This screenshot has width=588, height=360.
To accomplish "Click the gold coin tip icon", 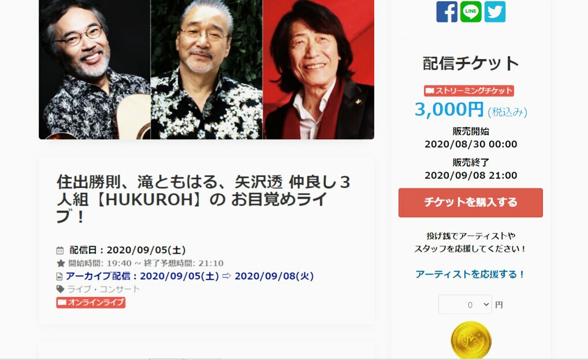I will coord(471,340).
